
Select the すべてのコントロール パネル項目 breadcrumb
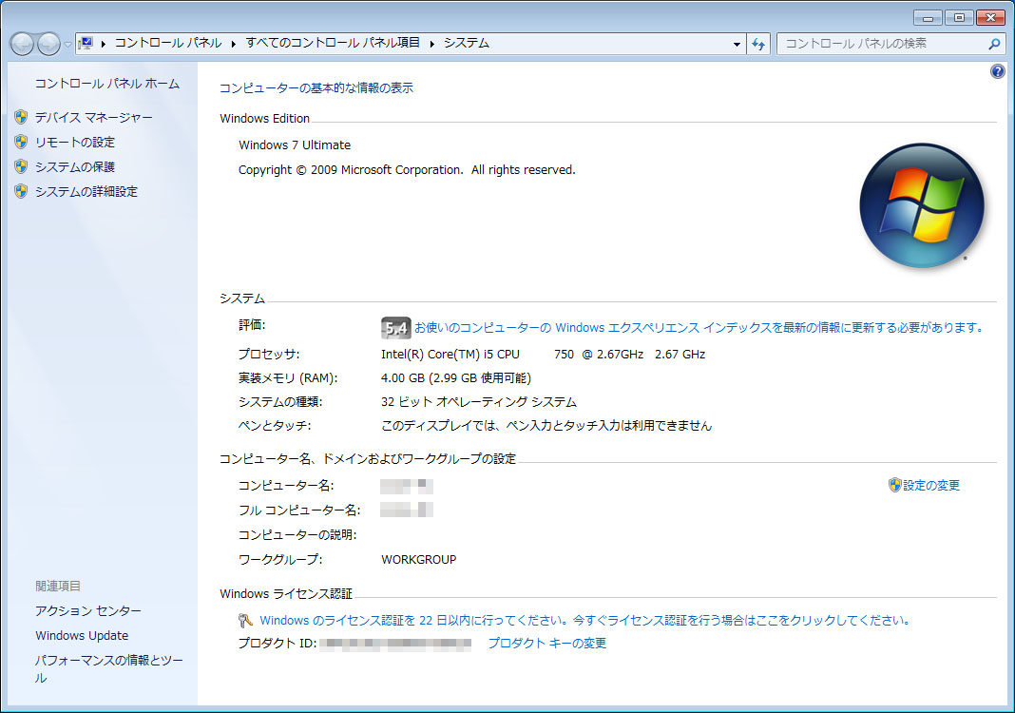click(x=333, y=44)
